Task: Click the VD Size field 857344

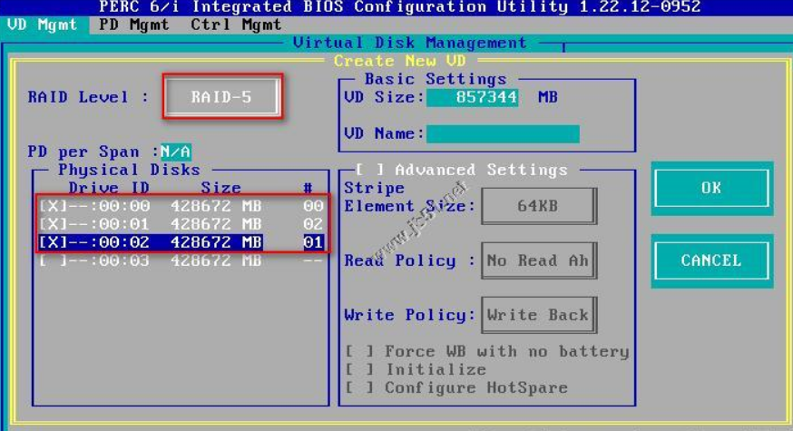Action: (x=472, y=97)
